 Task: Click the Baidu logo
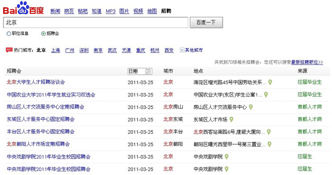pyautogui.click(x=23, y=9)
